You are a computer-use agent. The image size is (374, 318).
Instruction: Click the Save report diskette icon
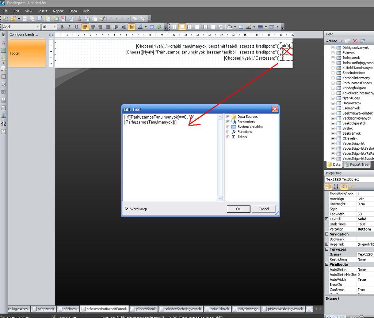tap(24, 19)
